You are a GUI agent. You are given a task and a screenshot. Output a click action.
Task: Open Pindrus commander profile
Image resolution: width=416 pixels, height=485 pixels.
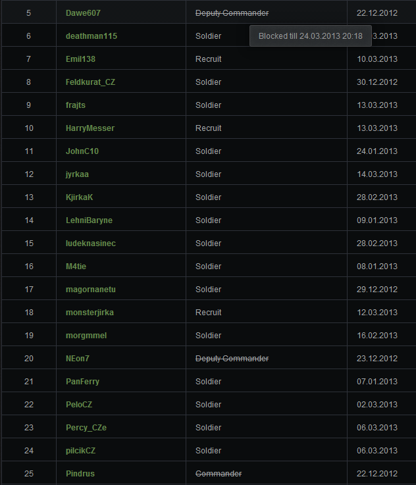click(x=80, y=474)
